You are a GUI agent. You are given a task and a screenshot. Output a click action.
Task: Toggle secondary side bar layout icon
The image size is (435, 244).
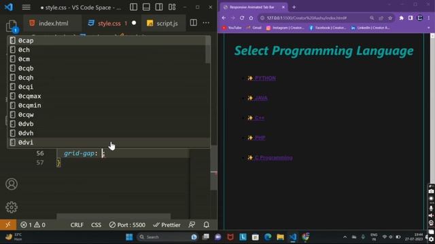(159, 7)
